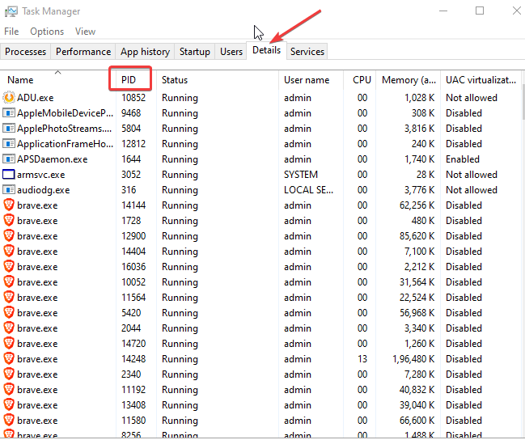
Task: Click the ADU.exe process icon
Action: (10, 98)
